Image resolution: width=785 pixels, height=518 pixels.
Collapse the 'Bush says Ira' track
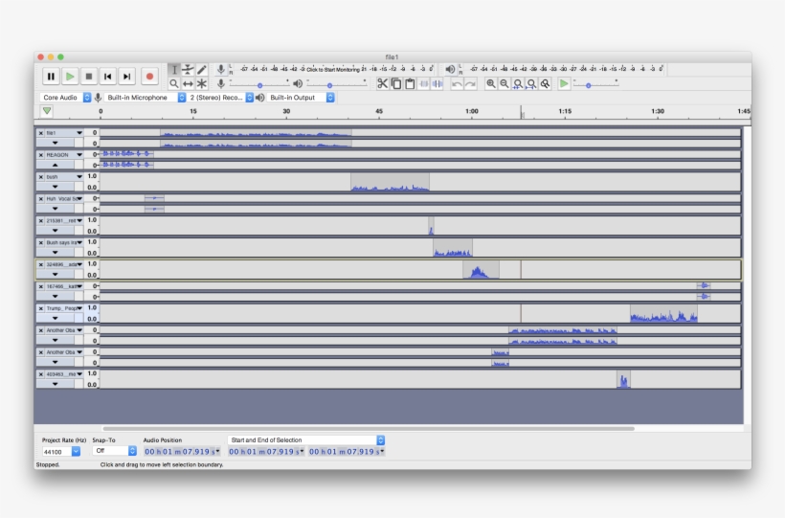click(56, 253)
